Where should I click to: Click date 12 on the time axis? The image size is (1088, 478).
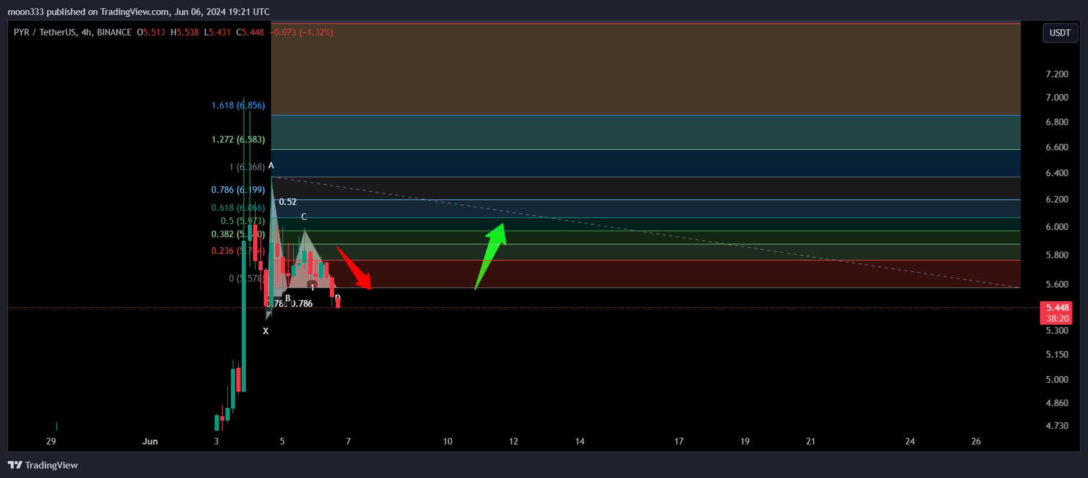pyautogui.click(x=513, y=441)
